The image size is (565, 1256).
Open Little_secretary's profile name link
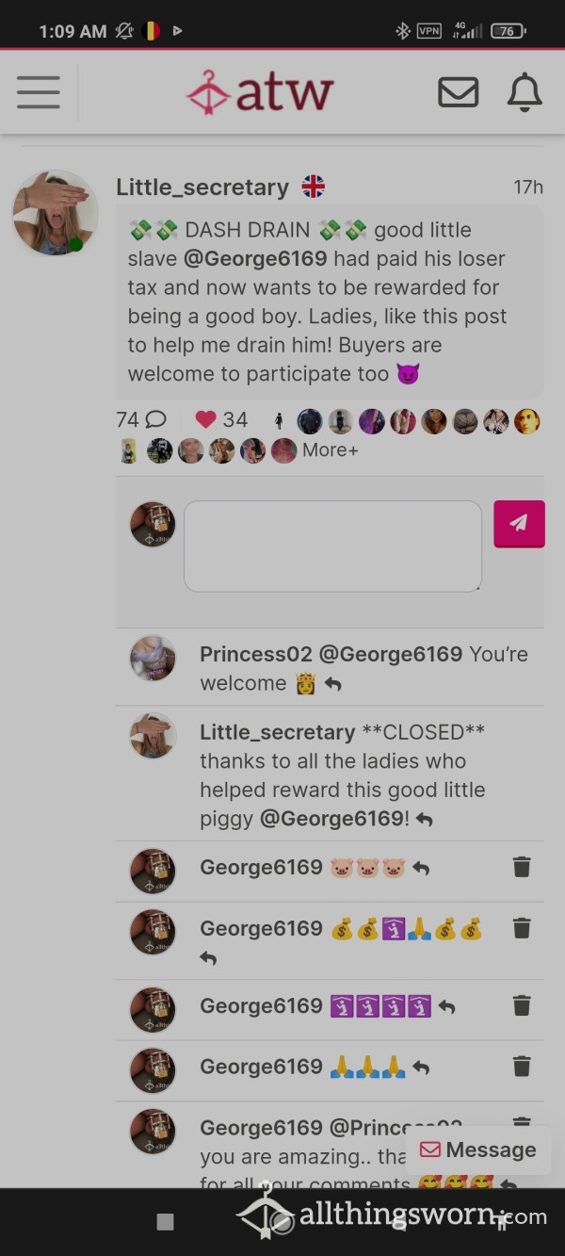202,188
